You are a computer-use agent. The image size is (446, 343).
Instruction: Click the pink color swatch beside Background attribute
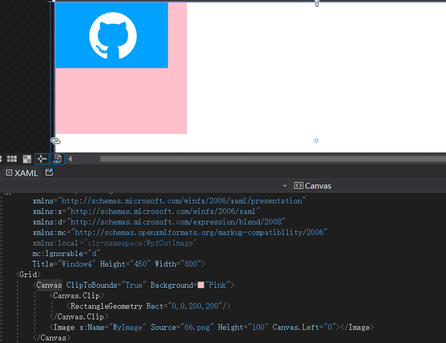click(x=200, y=285)
